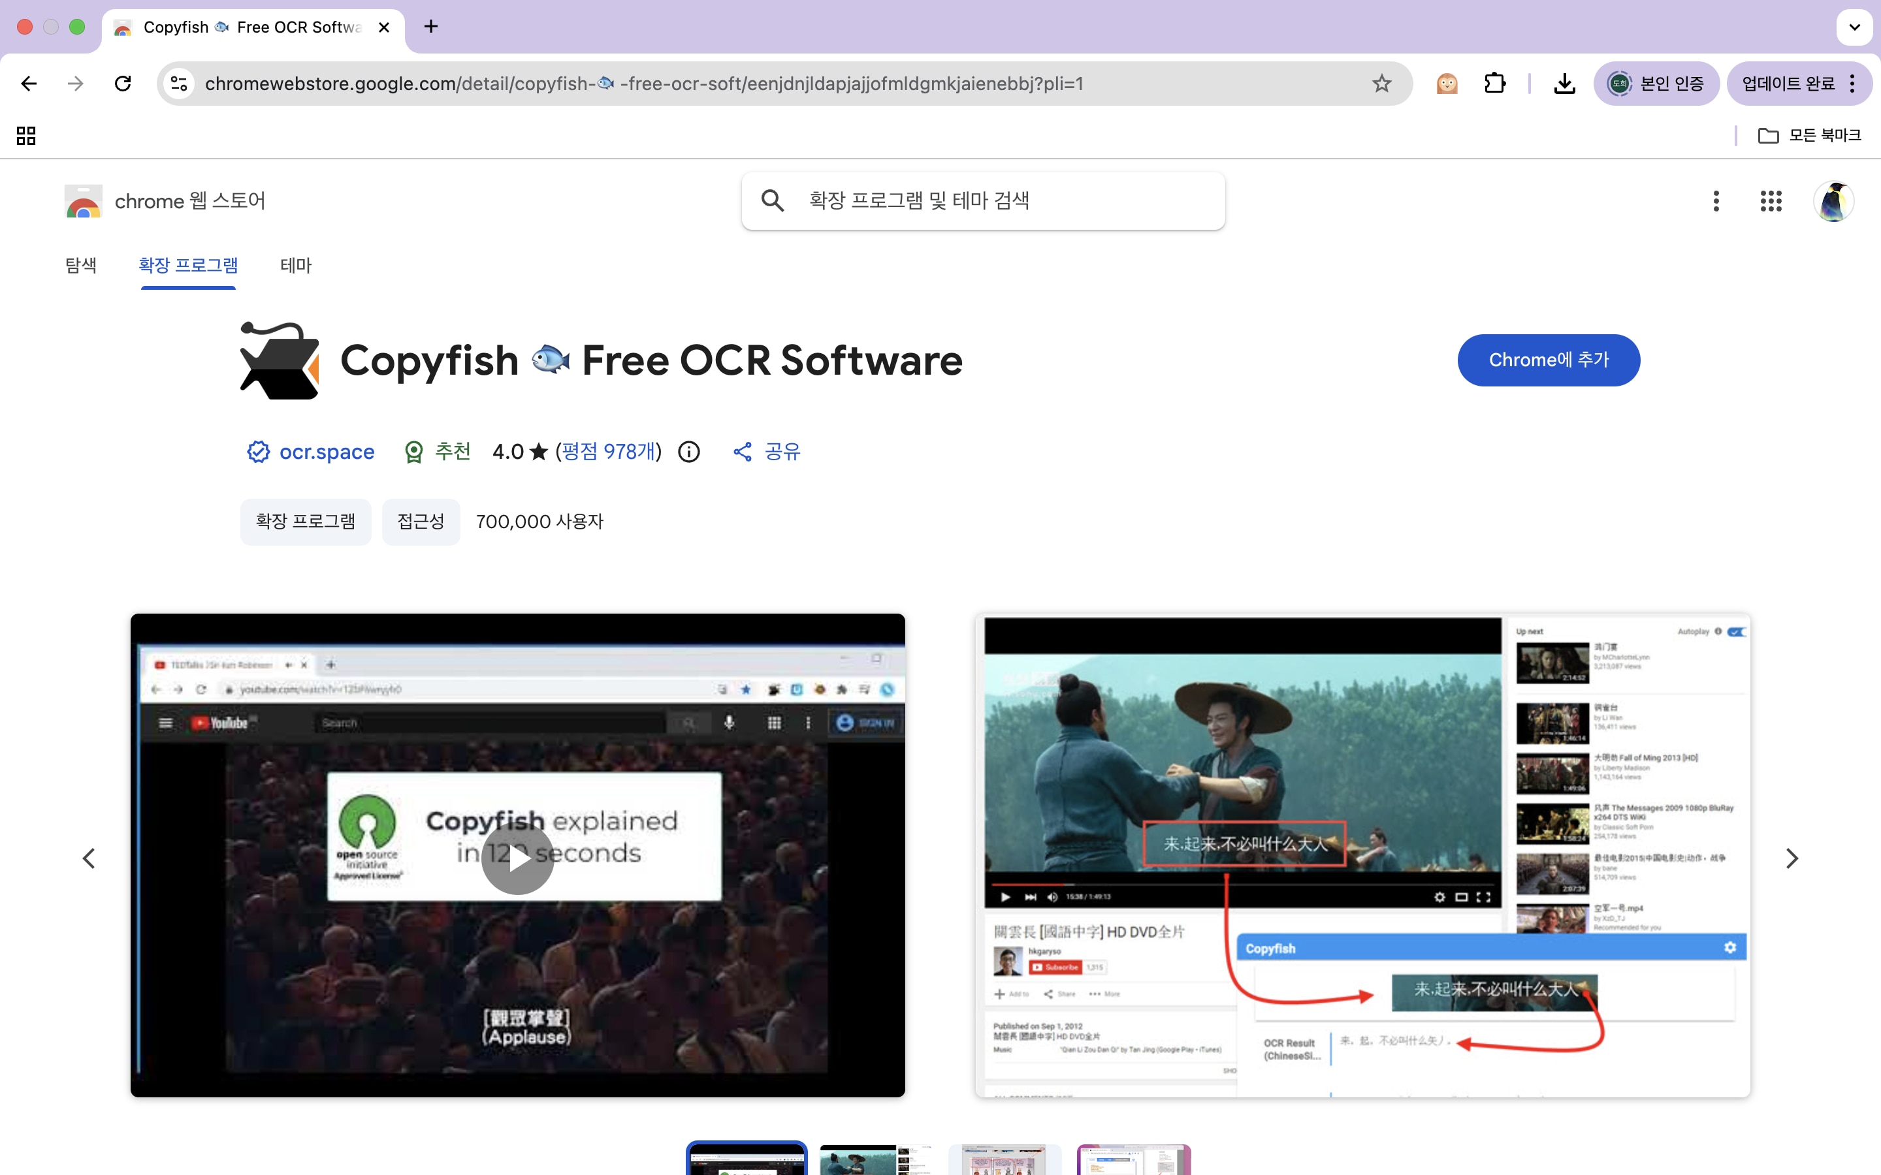
Task: Click the 접근성 category chip
Action: 421,522
